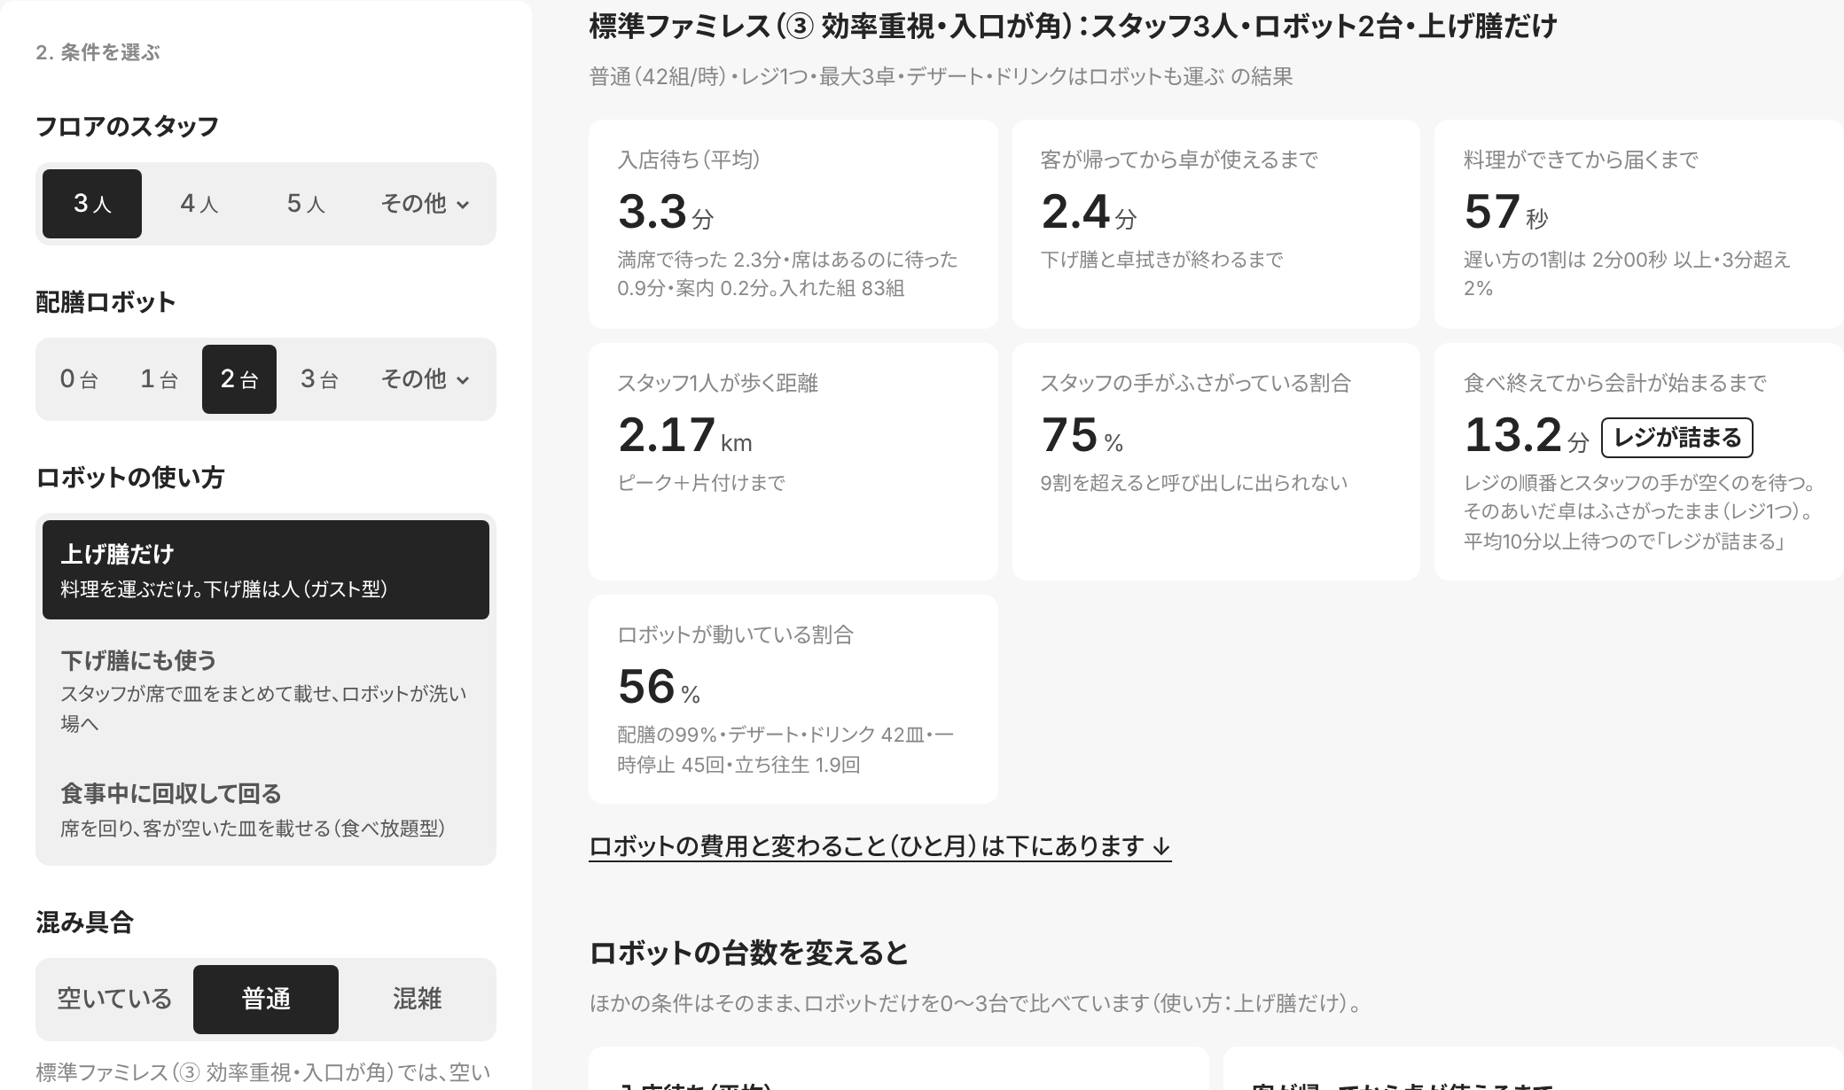The height and width of the screenshot is (1090, 1844).
Task: Select 5人 floor staff option
Action: (x=305, y=204)
